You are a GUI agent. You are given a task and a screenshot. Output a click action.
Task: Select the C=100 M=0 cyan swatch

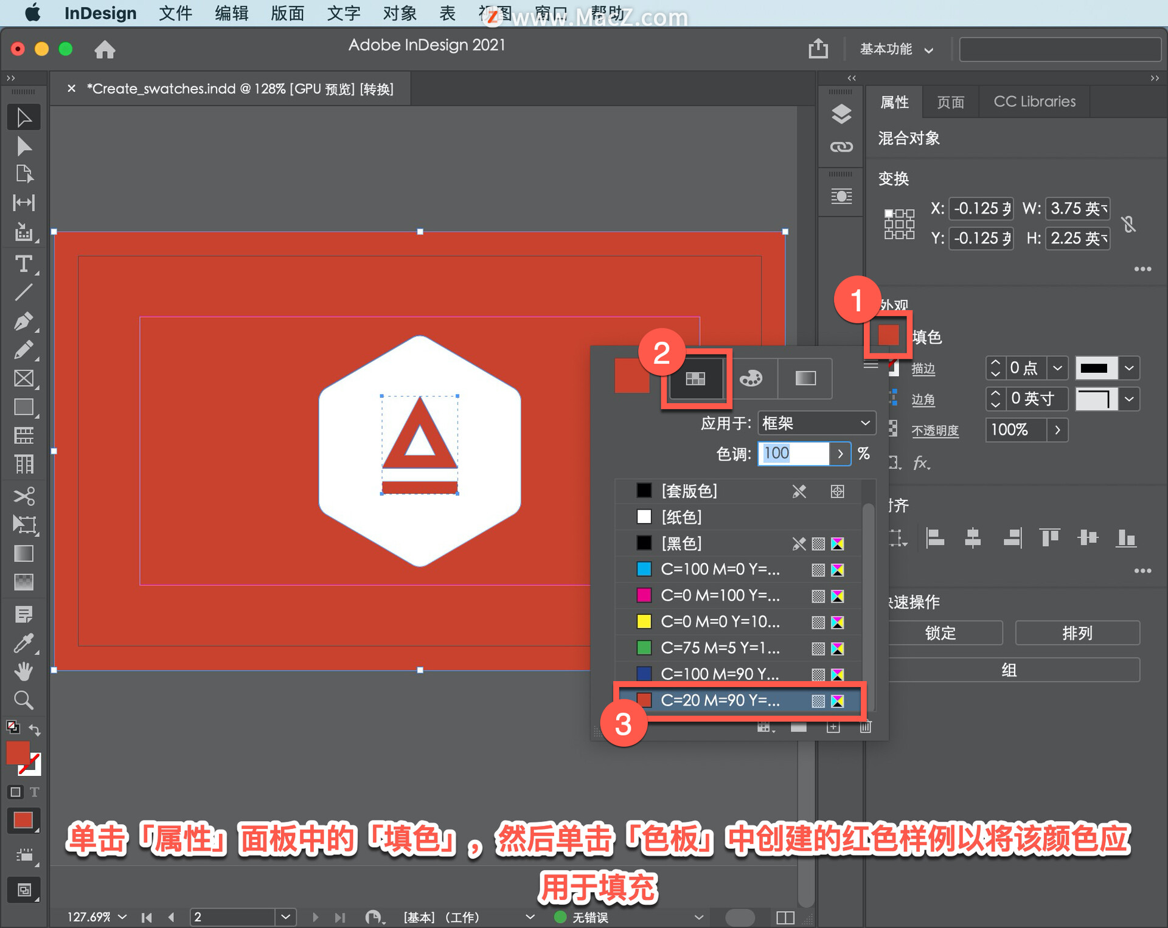pyautogui.click(x=720, y=569)
